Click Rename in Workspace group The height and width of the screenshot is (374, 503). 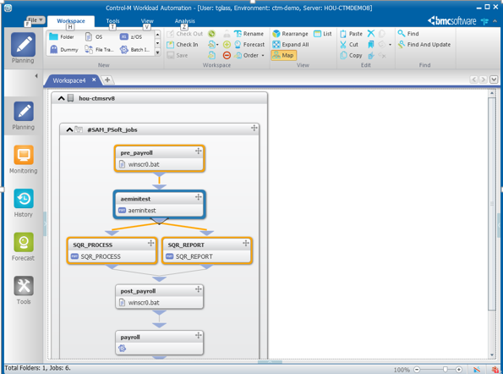249,34
